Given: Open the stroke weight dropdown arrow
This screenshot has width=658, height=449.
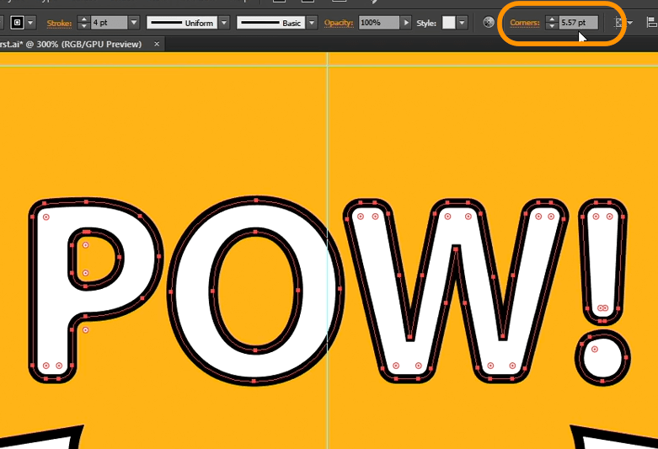Looking at the screenshot, I should coord(134,23).
